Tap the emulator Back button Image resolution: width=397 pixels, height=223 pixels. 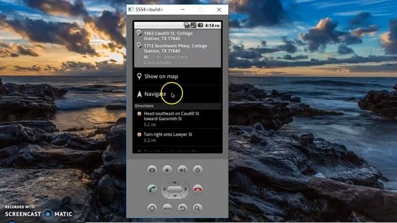pyautogui.click(x=182, y=208)
